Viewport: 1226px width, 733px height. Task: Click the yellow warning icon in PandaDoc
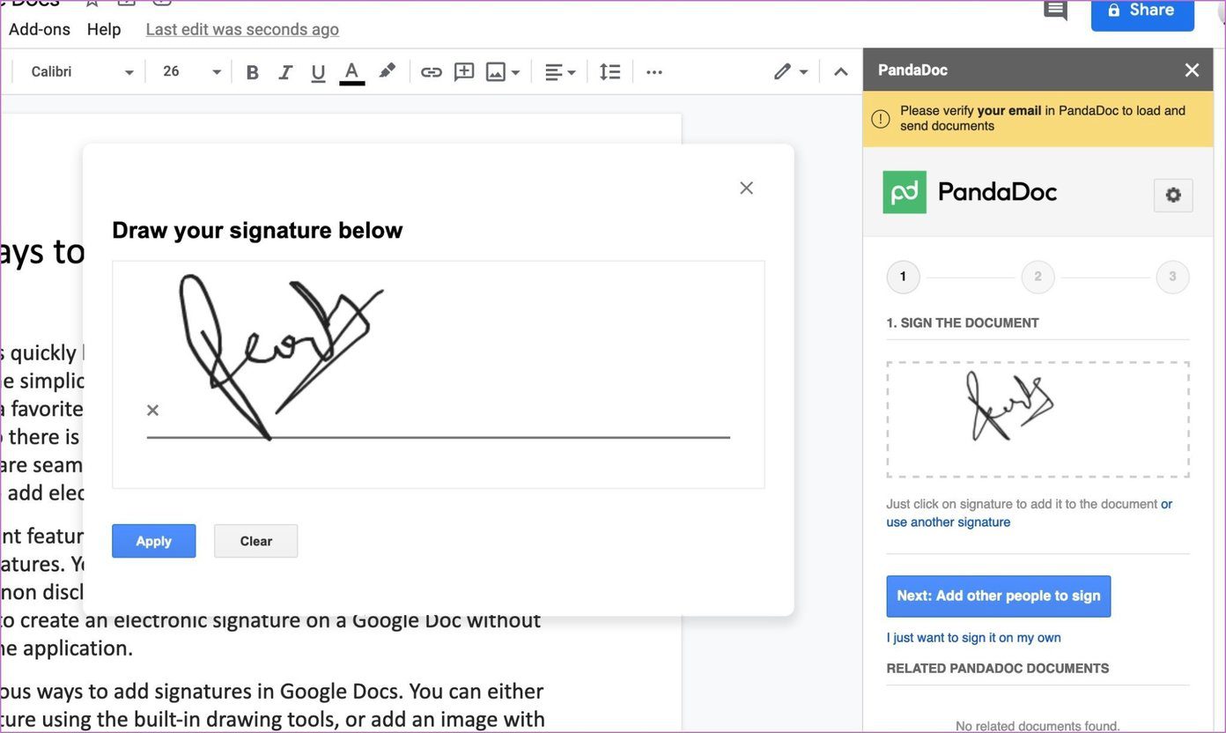881,119
